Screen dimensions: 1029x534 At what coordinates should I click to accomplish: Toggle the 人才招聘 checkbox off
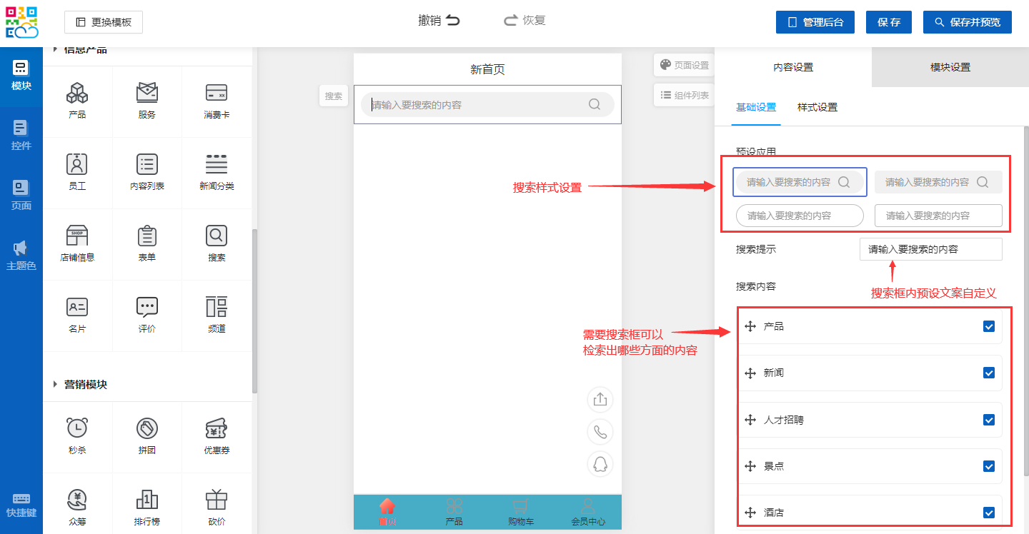pyautogui.click(x=989, y=420)
